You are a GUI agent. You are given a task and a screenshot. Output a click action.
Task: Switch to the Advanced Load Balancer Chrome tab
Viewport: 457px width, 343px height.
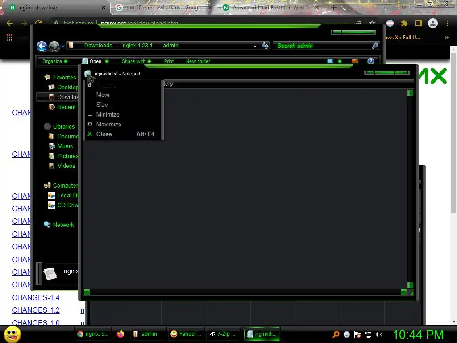point(270,8)
